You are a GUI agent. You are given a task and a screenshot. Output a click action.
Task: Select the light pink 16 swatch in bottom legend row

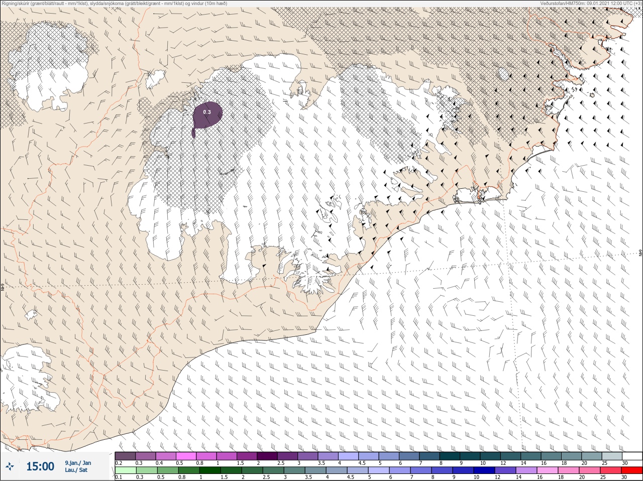click(x=548, y=470)
